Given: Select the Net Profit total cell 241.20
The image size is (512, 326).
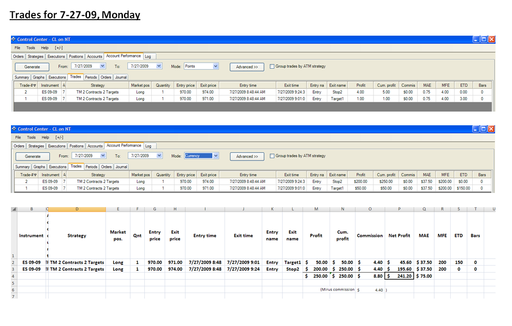Looking at the screenshot, I should [x=400, y=276].
